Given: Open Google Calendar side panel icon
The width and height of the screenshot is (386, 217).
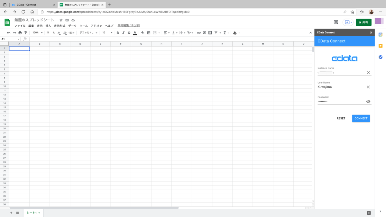Looking at the screenshot, I should (381, 35).
